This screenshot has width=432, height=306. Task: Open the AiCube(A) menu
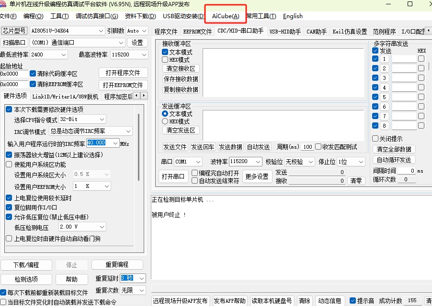[x=226, y=16]
